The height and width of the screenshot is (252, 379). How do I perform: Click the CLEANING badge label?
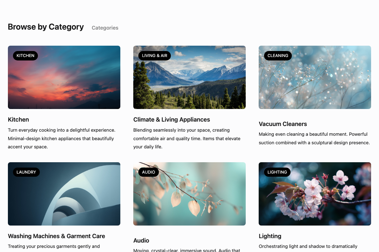278,56
